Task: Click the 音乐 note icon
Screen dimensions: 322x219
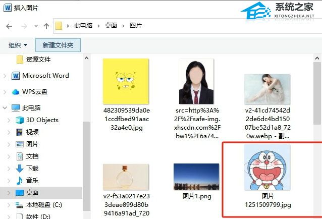Action: (20, 181)
